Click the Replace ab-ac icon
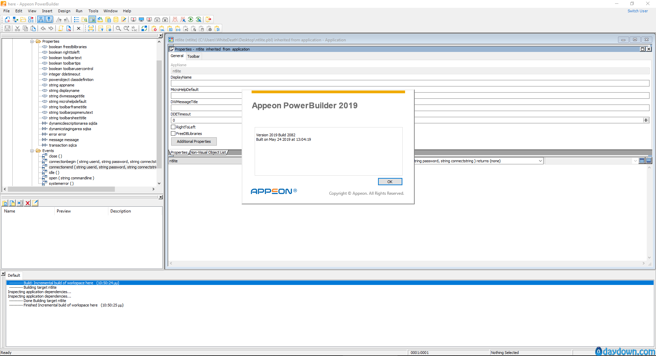 (134, 28)
